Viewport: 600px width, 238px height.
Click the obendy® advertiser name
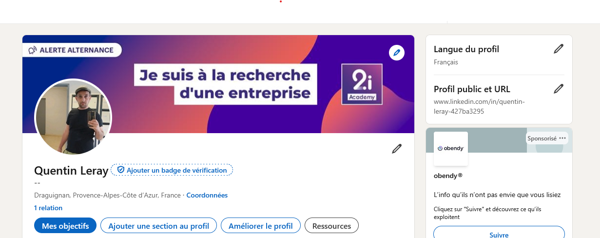pyautogui.click(x=448, y=175)
